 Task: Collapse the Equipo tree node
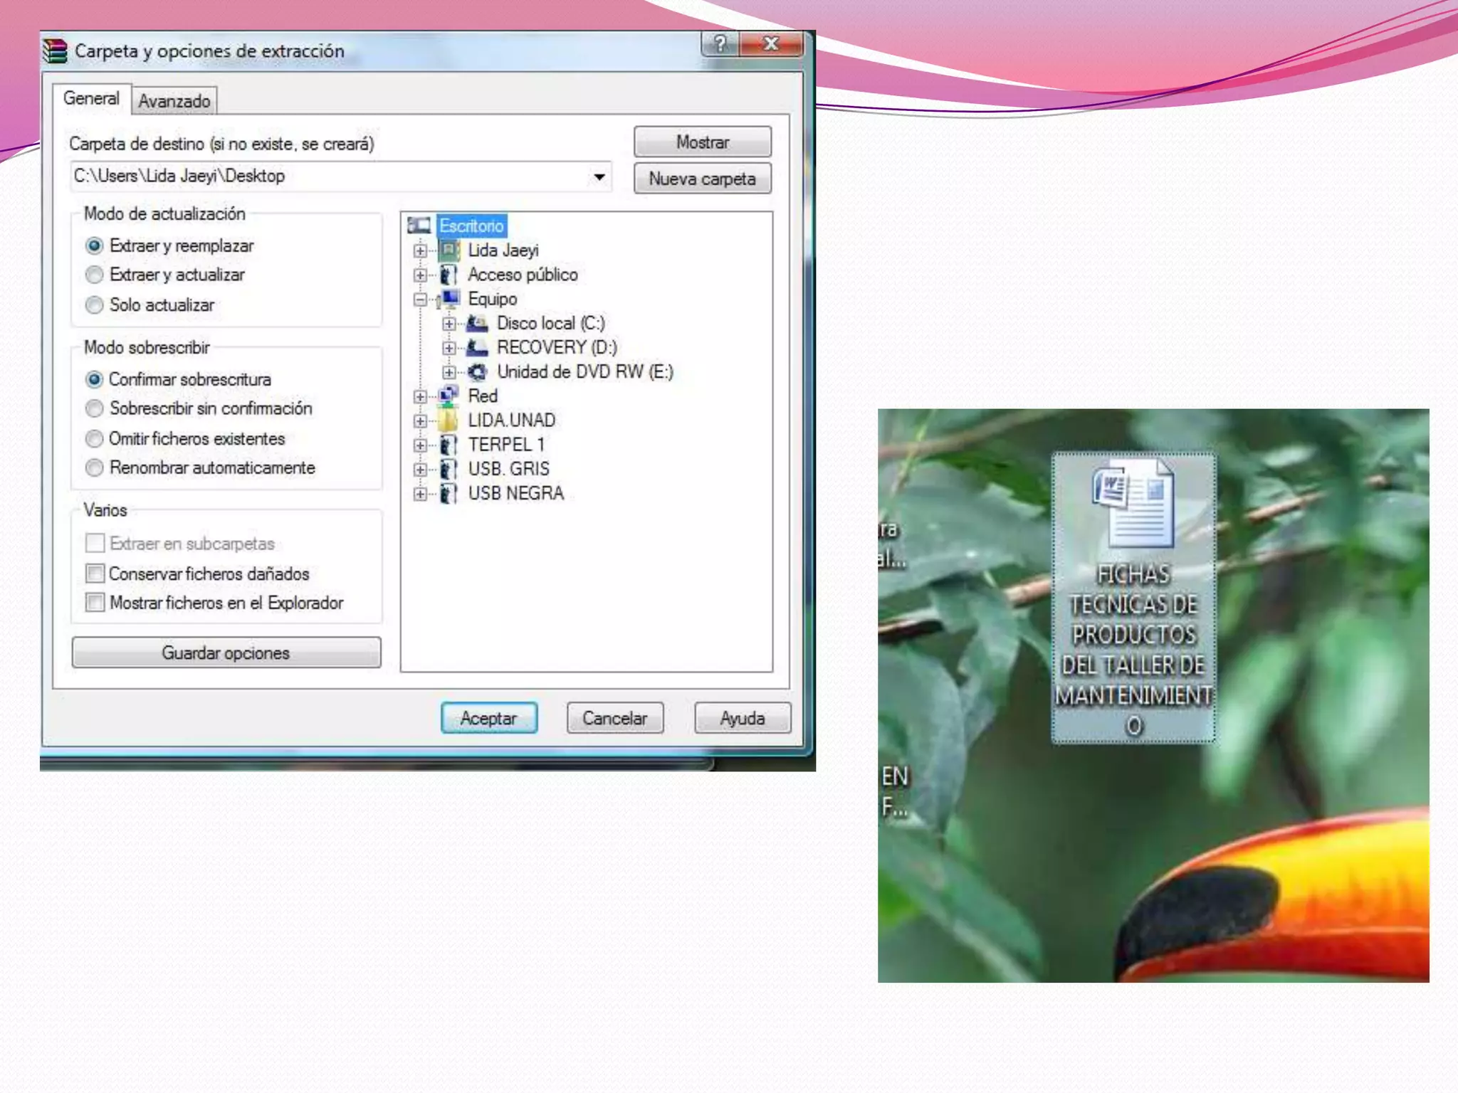point(420,300)
